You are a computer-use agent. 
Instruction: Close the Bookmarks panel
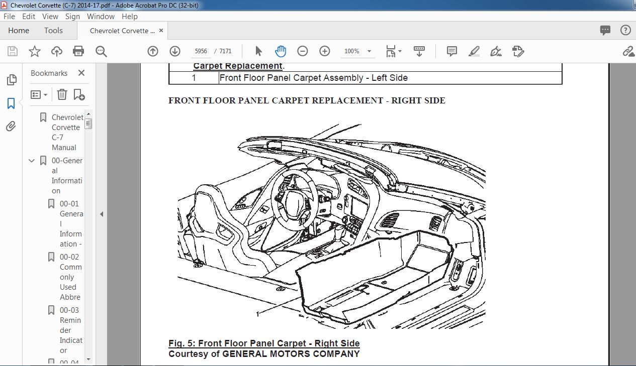81,73
